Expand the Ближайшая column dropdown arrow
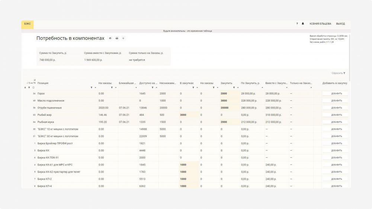372x209 pixels. (x=136, y=87)
